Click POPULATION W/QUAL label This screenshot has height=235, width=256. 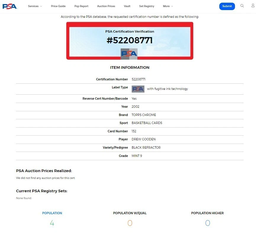click(x=130, y=213)
